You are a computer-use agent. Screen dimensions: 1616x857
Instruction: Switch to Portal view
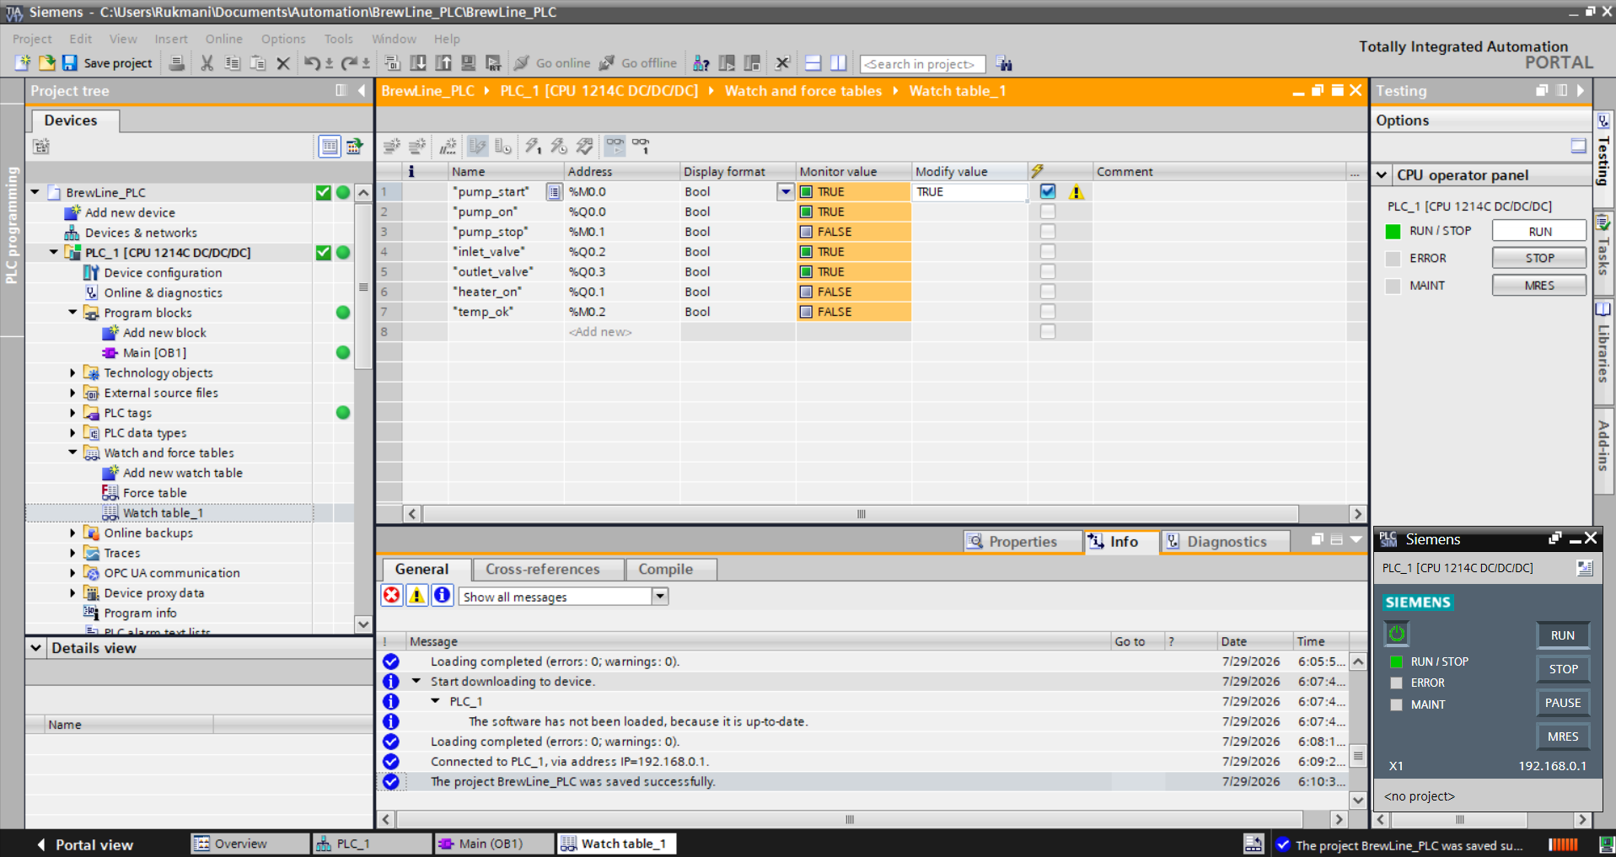(85, 844)
